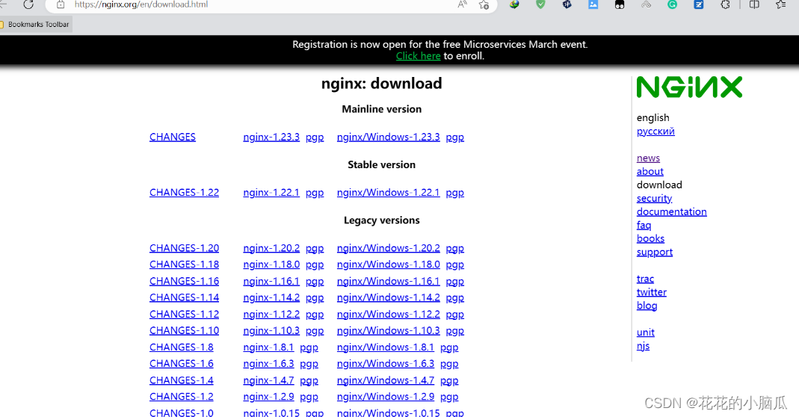Download nginx/Windows-1.22.1
Viewport: 799px width, 417px height.
point(389,193)
